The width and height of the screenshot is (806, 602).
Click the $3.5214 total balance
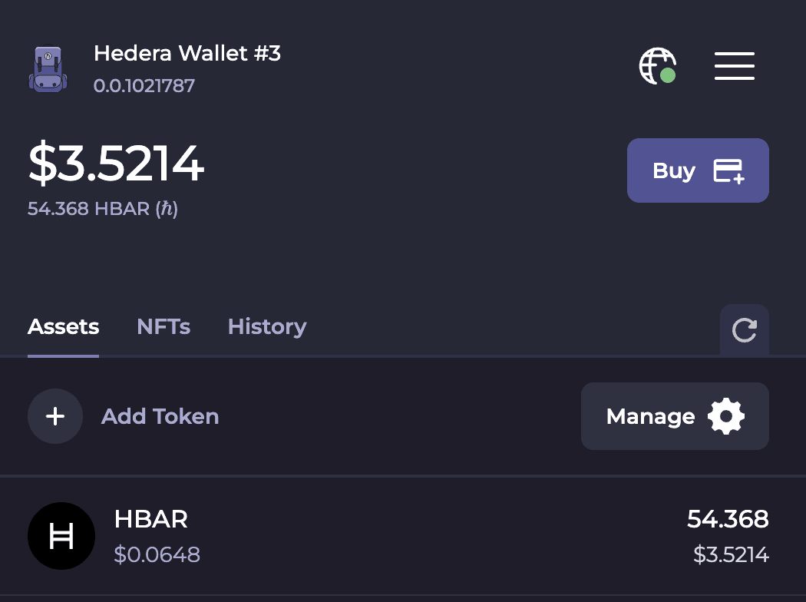click(116, 164)
